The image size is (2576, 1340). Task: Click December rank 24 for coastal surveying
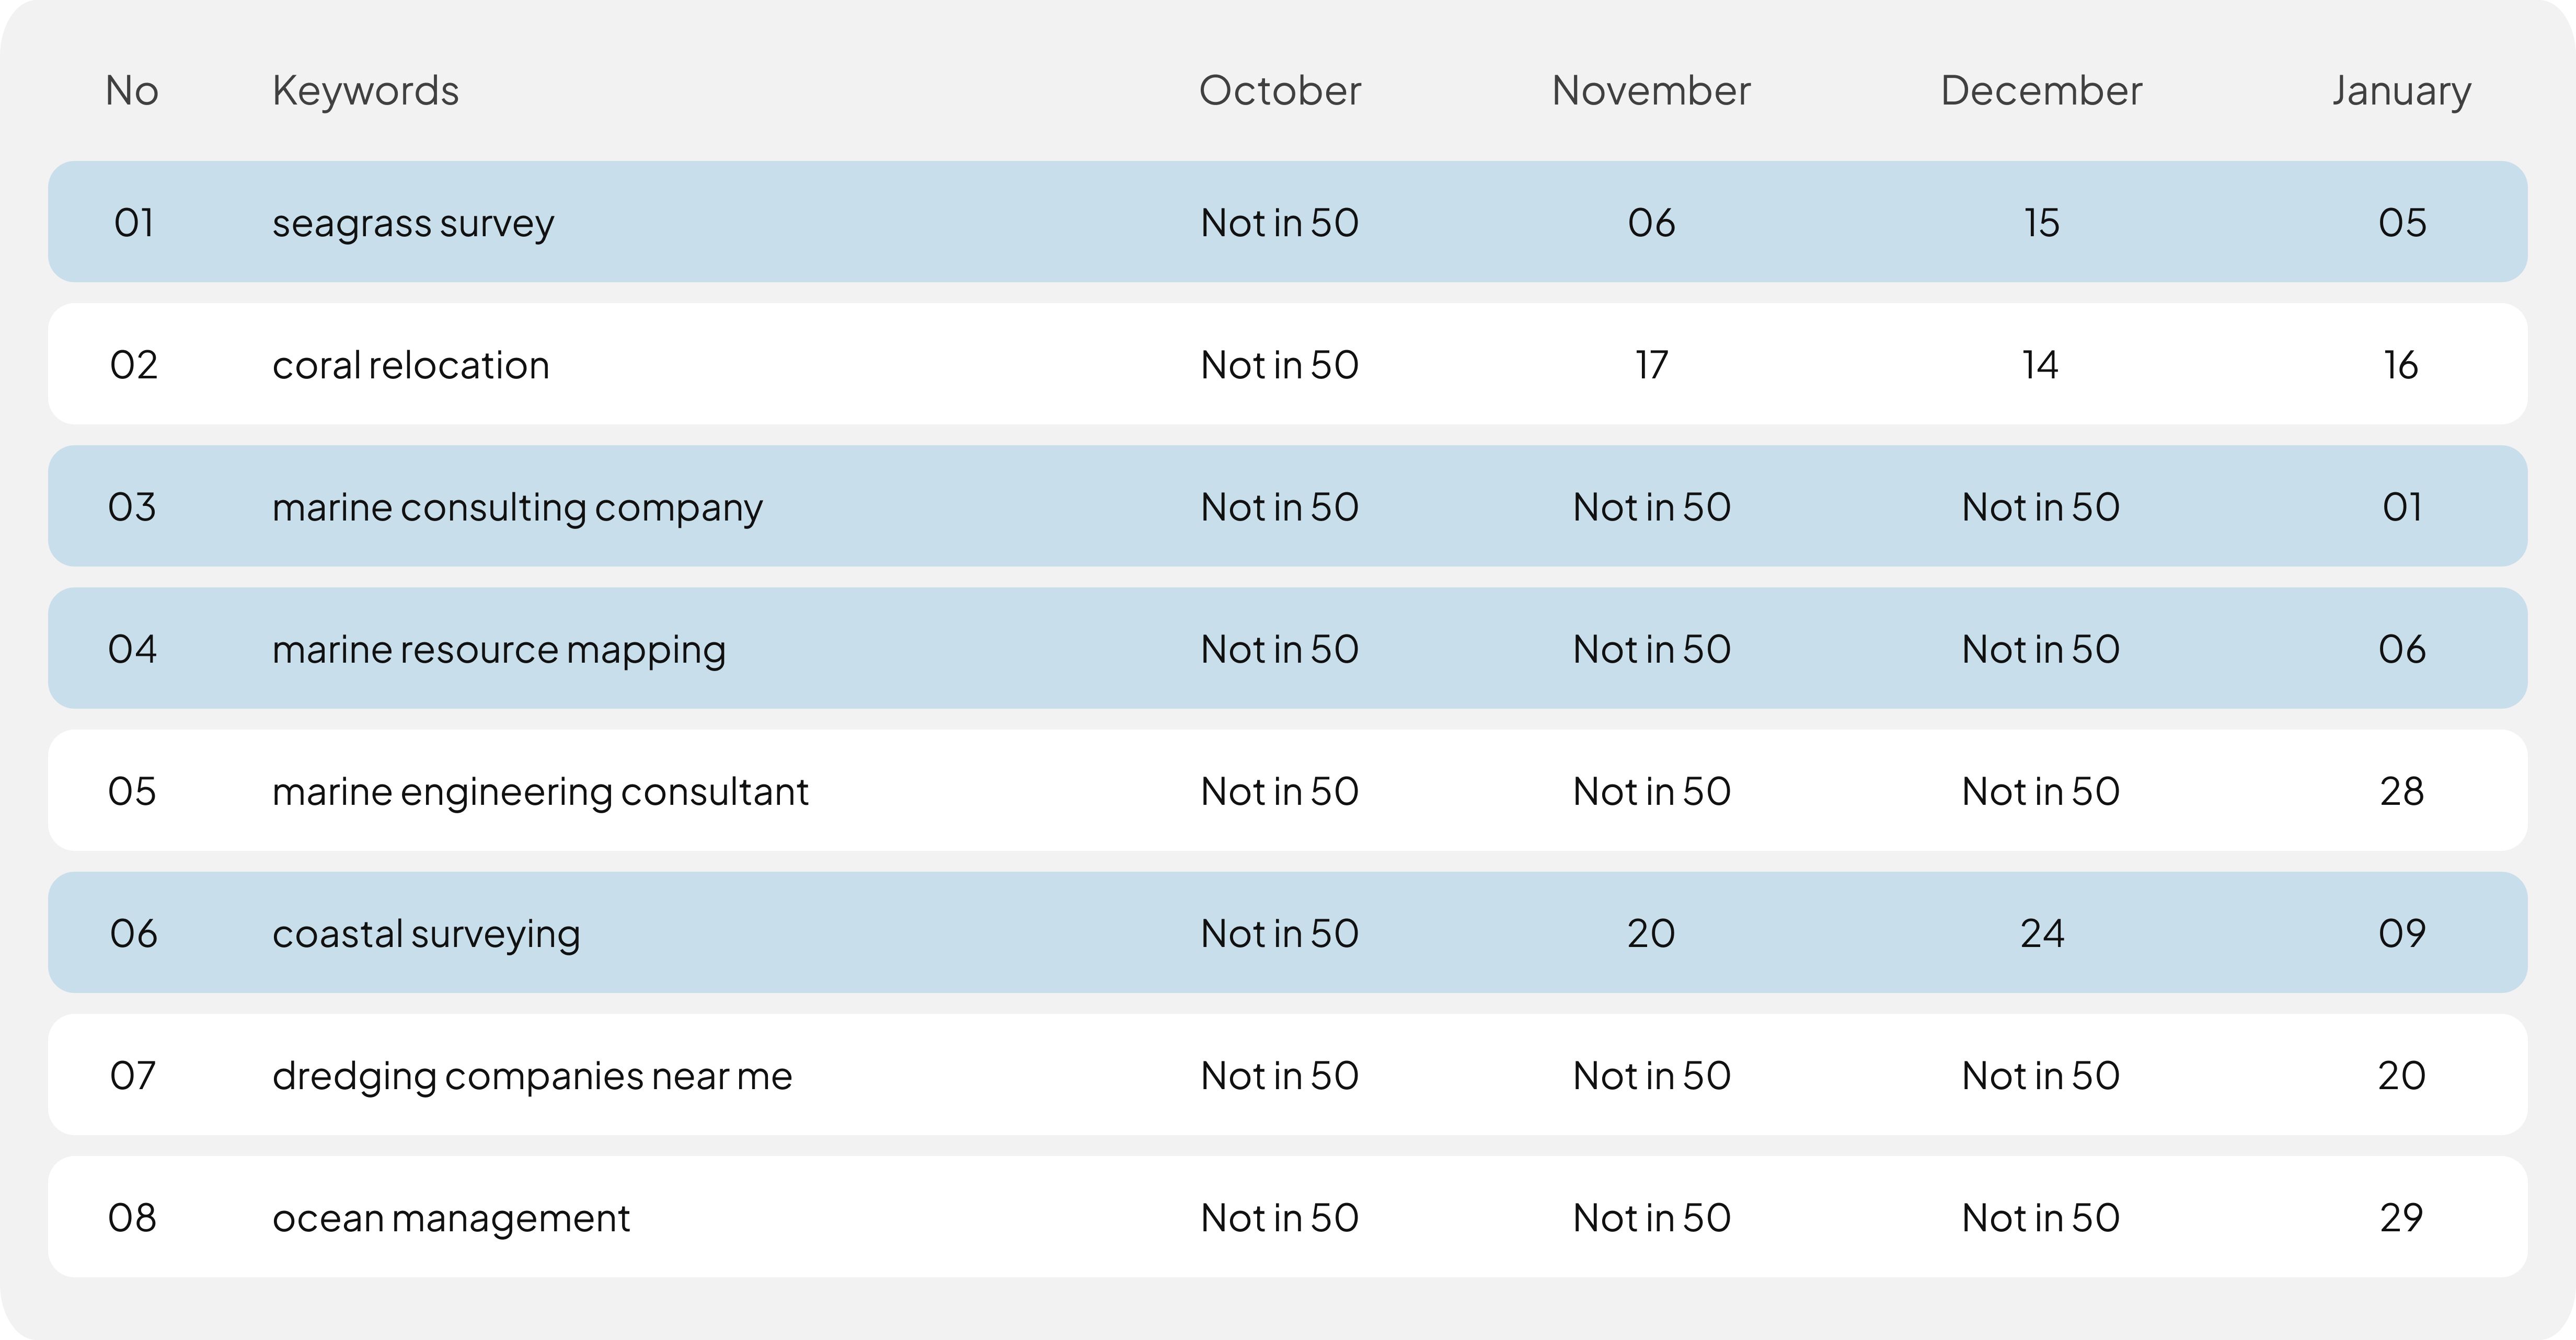[2041, 933]
